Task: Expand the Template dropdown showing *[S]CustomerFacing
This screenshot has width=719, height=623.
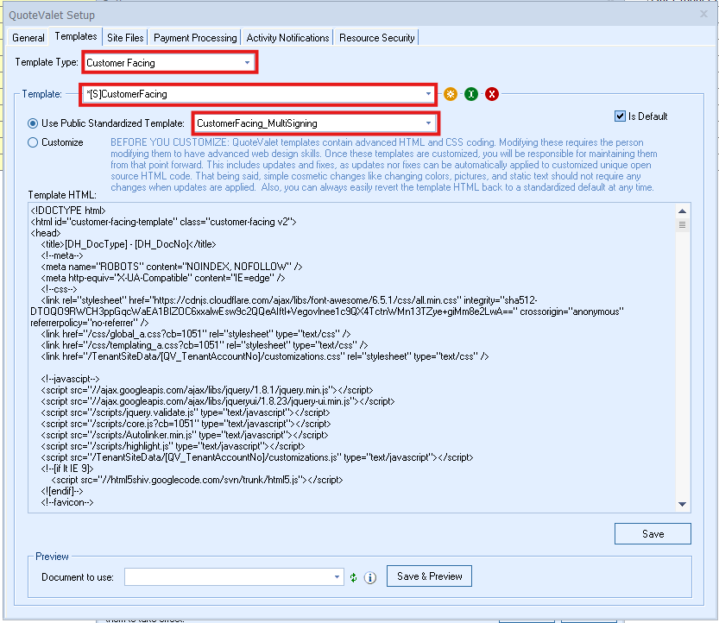Action: point(428,94)
